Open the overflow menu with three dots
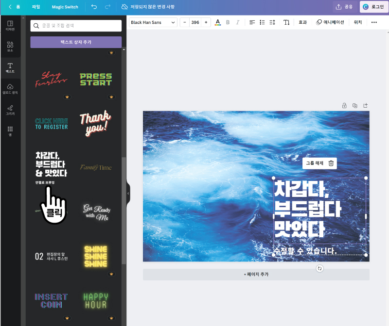Viewport: 389px width, 326px height. (373, 22)
